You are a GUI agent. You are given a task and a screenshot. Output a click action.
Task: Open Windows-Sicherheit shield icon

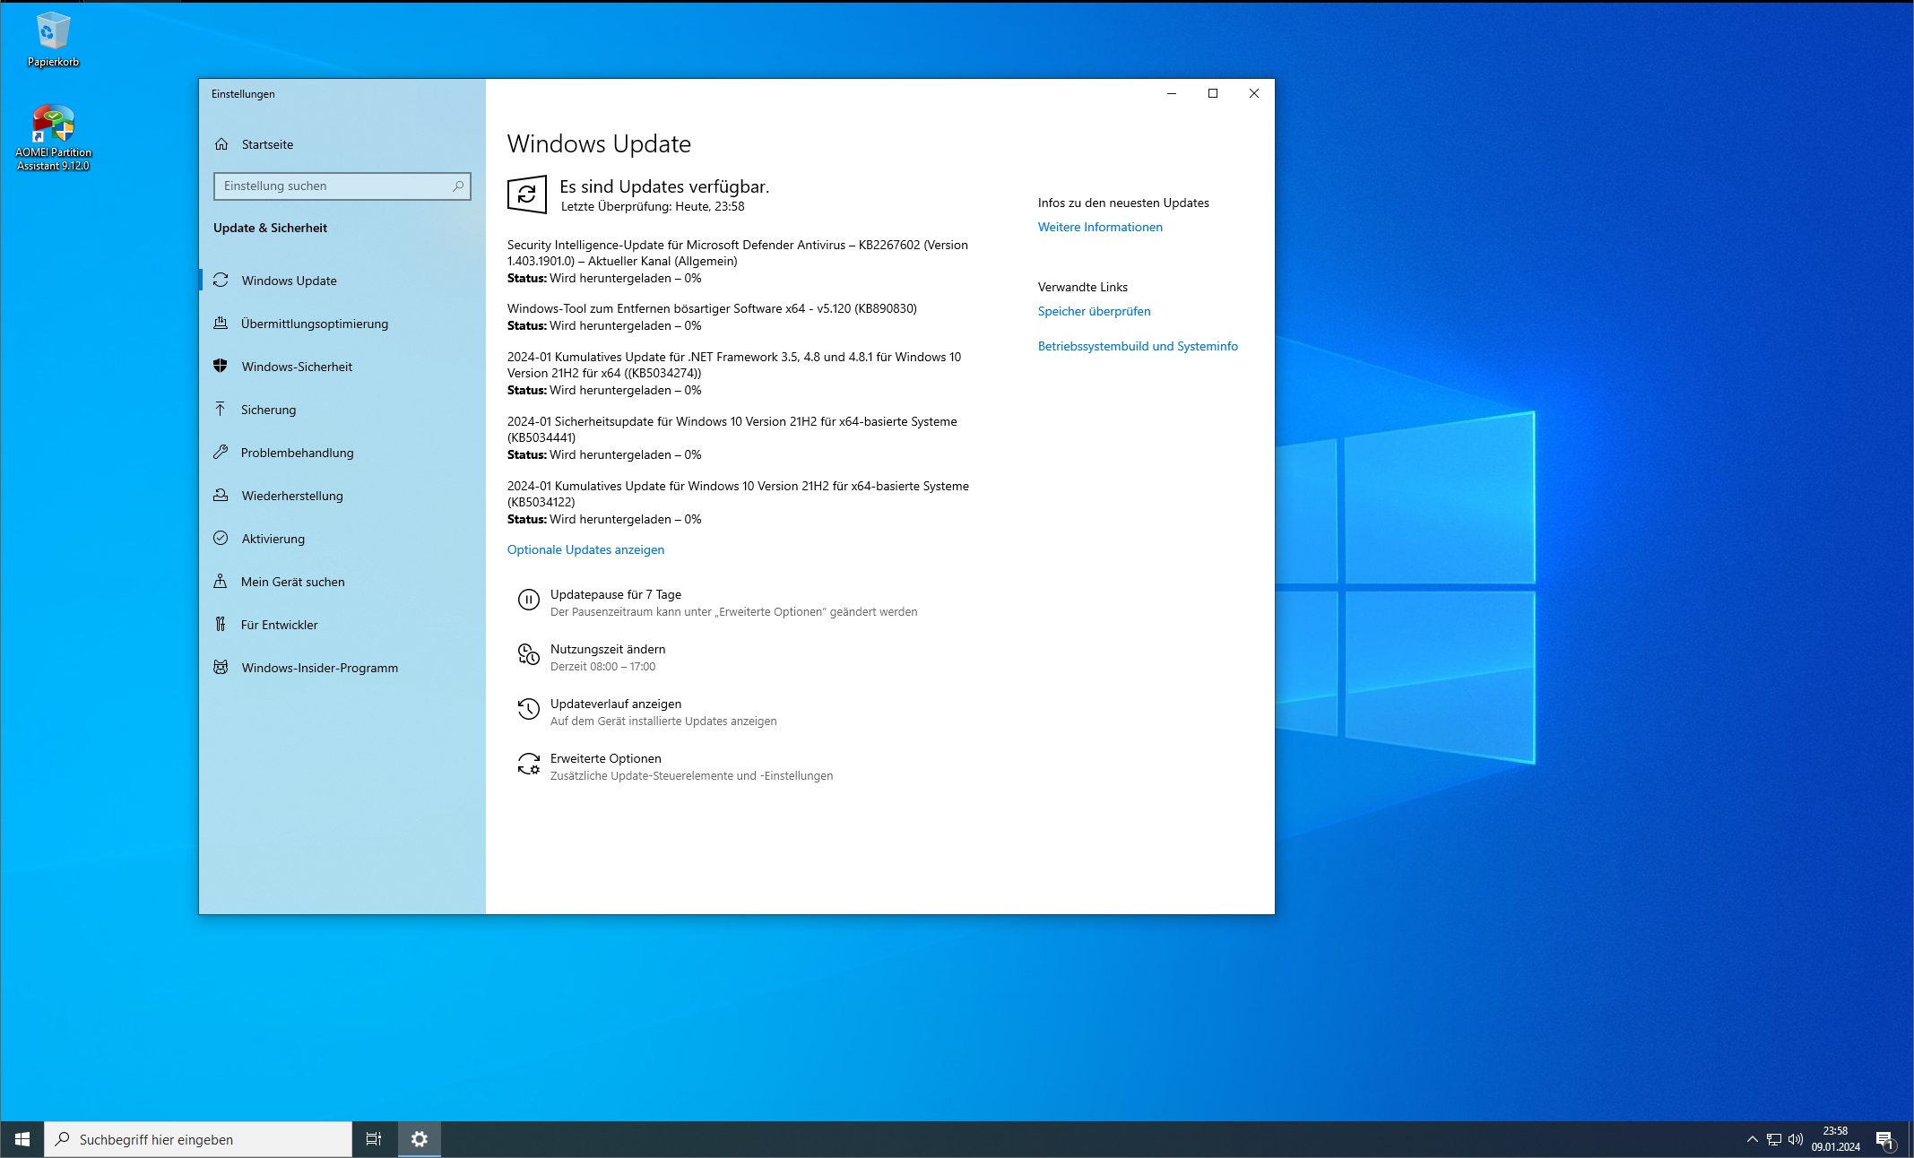click(x=221, y=367)
